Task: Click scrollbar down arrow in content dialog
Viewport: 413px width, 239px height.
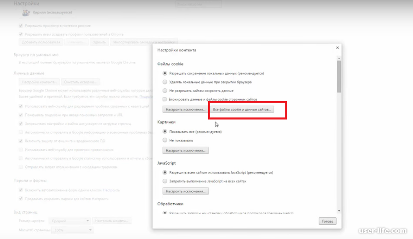Action: point(339,211)
